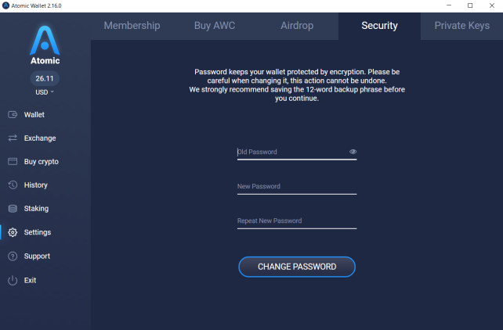Screen dimensions: 503x330
Task: View the History clock icon
Action: pos(13,185)
